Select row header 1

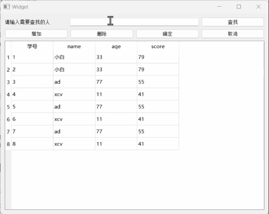pos(8,57)
